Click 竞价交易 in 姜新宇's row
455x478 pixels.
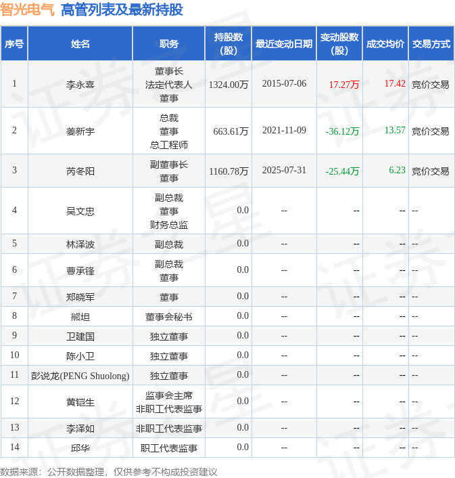[x=431, y=131]
